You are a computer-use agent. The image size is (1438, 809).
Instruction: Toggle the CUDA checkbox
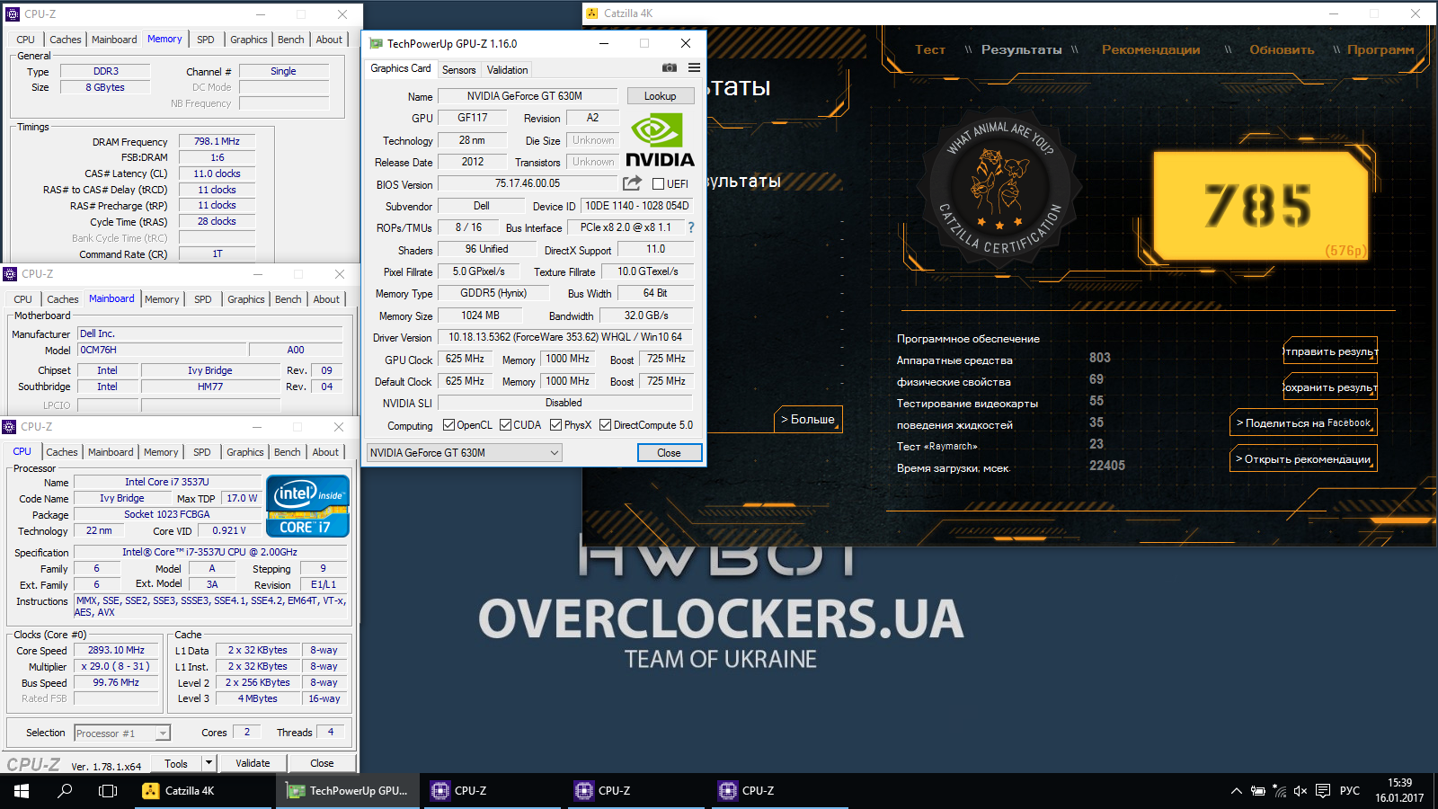tap(505, 425)
